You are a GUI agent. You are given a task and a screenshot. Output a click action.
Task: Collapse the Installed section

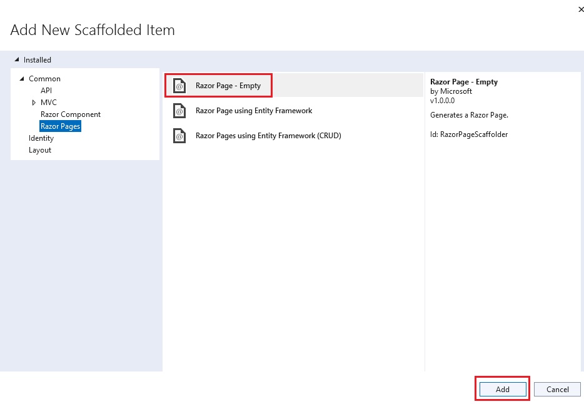pos(17,59)
